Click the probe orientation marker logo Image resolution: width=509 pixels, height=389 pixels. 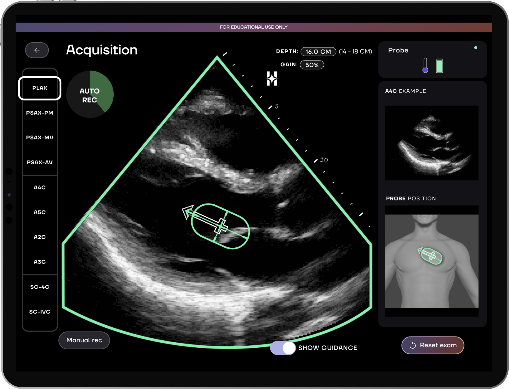[x=272, y=79]
